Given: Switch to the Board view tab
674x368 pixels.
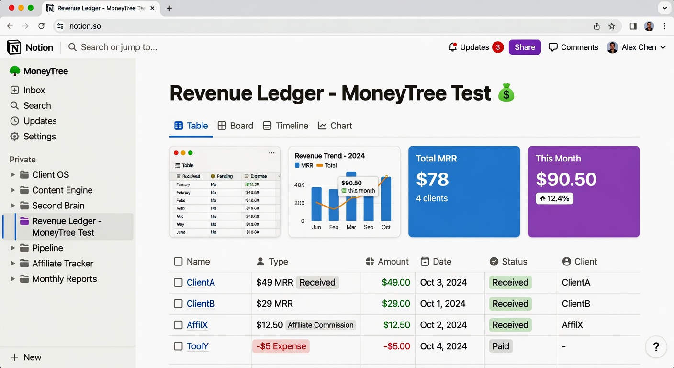Looking at the screenshot, I should [235, 126].
